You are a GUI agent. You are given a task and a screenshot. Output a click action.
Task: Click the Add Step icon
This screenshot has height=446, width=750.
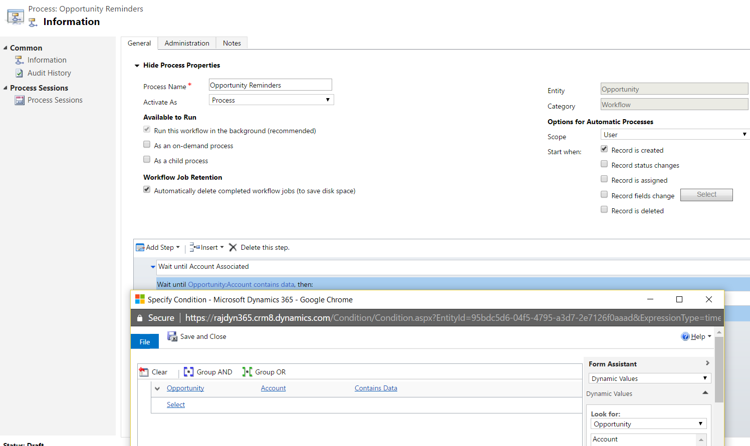coord(140,248)
